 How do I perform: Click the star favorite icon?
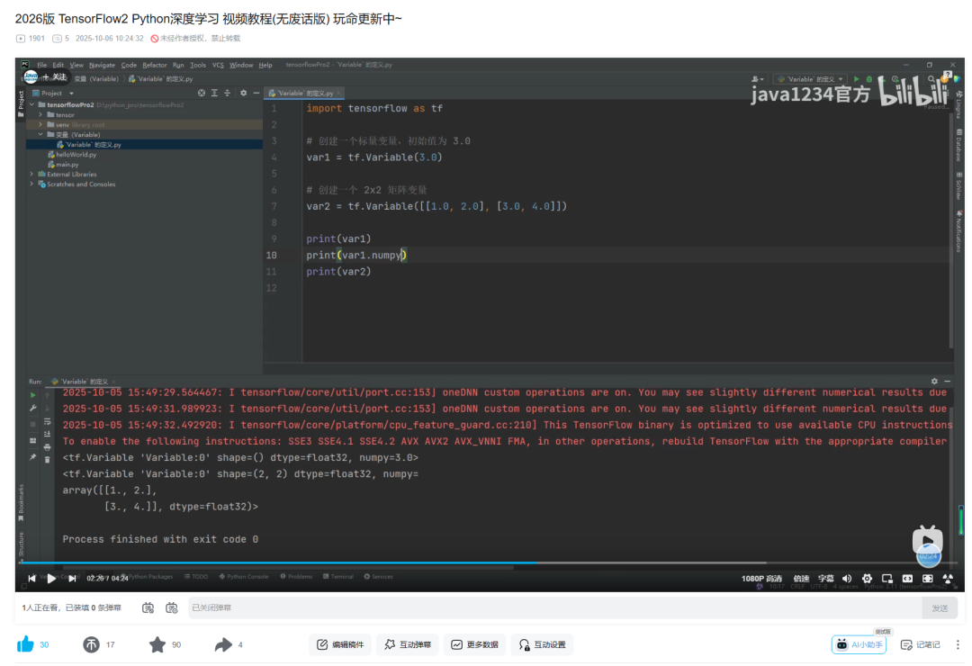click(x=157, y=644)
